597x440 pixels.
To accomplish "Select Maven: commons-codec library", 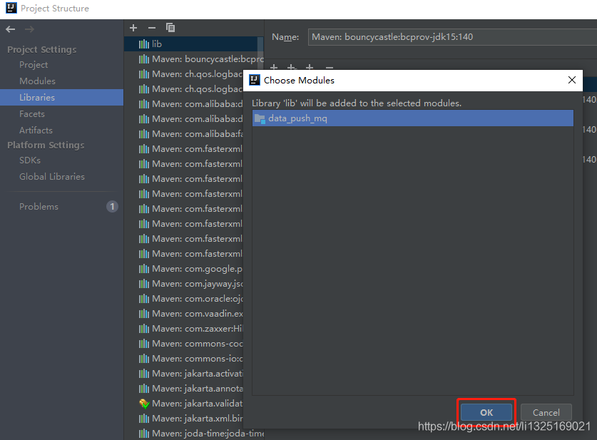I will (184, 344).
